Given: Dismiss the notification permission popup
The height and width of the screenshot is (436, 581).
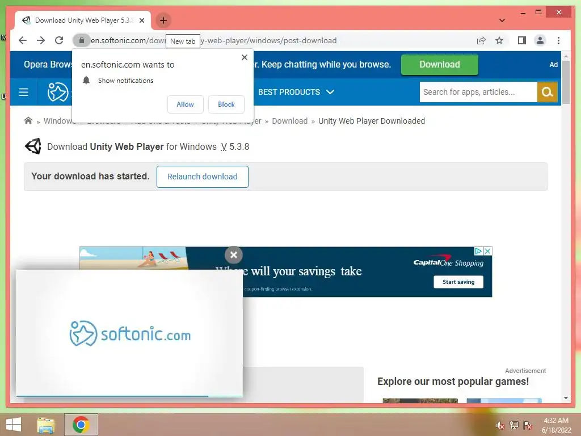Looking at the screenshot, I should [x=244, y=57].
